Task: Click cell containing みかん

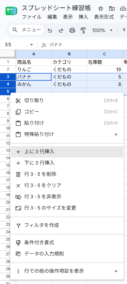Action: pyautogui.click(x=34, y=85)
